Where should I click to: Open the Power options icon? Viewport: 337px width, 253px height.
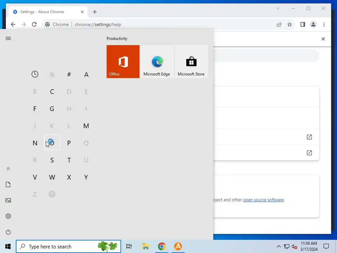click(x=8, y=232)
